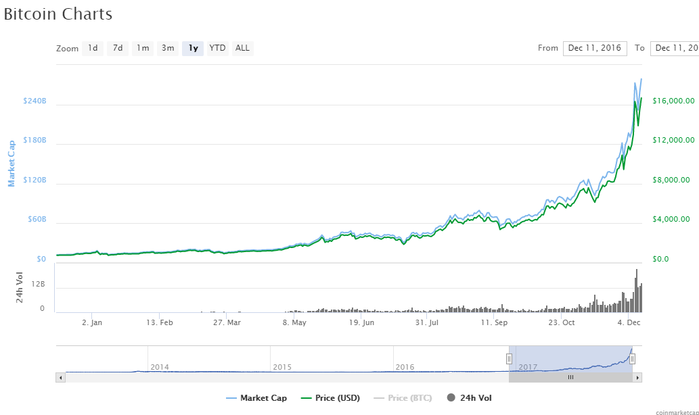The image size is (699, 415).
Task: Click the 13. Feb date label
Action: click(x=160, y=322)
